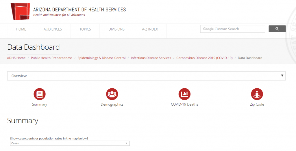Open Epidemiology & Disease Control breadcrumb link

click(x=101, y=58)
